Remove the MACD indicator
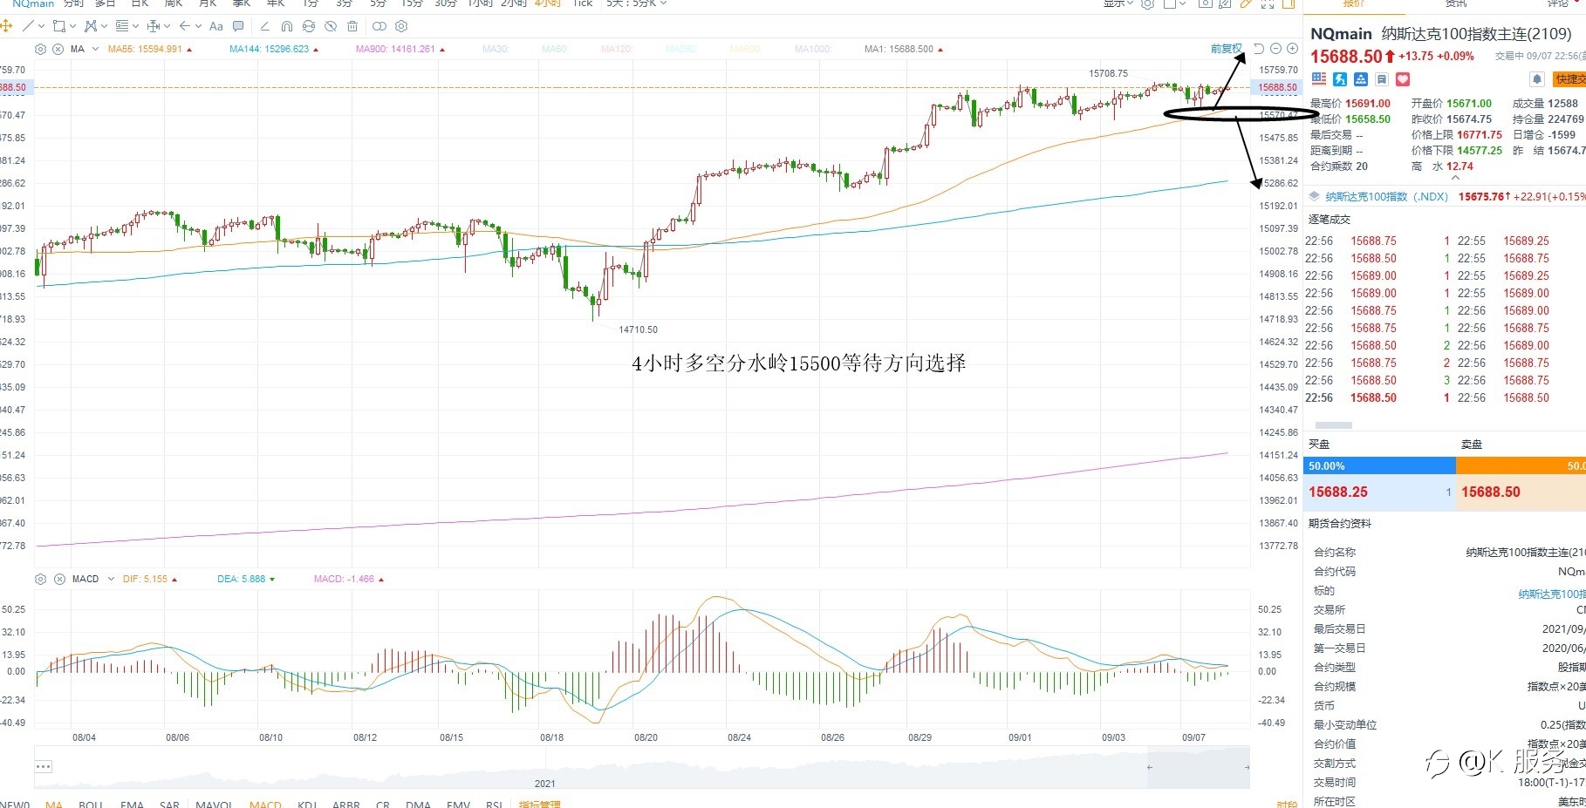 point(59,579)
